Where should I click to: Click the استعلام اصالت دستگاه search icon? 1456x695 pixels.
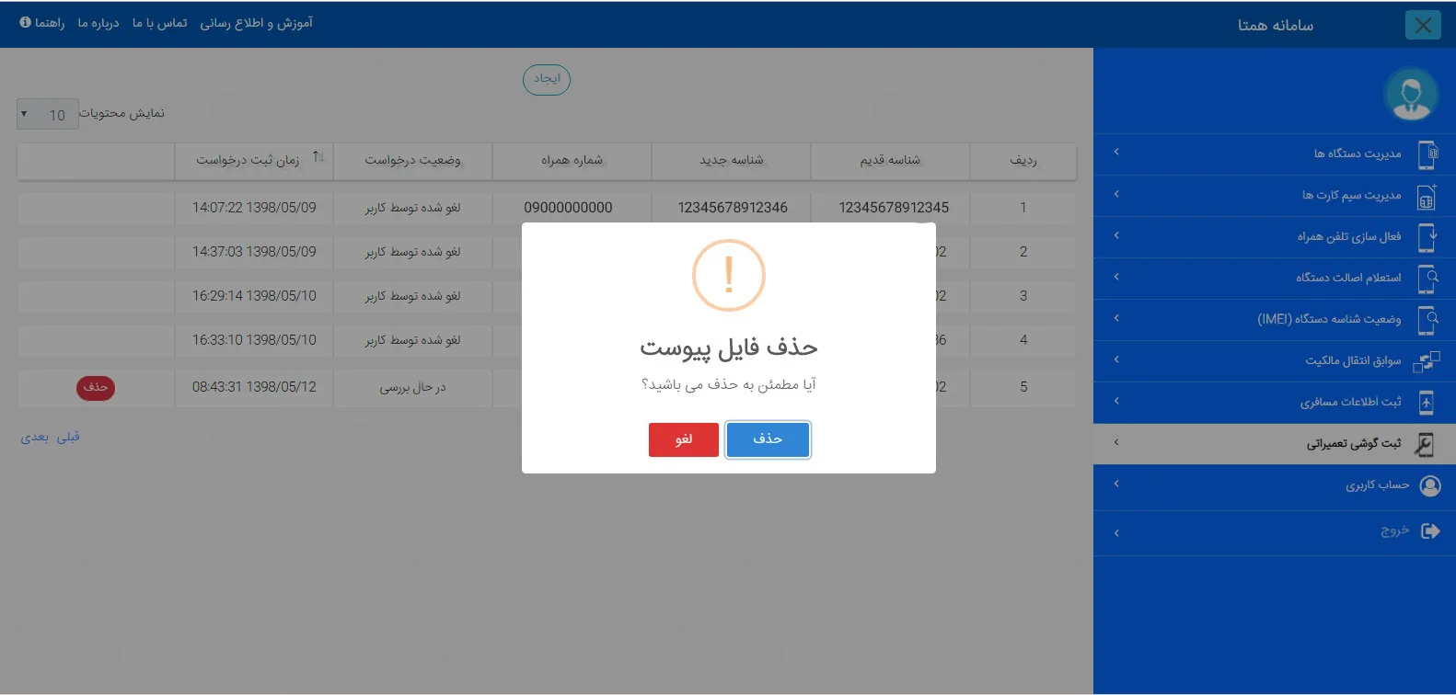click(x=1427, y=278)
